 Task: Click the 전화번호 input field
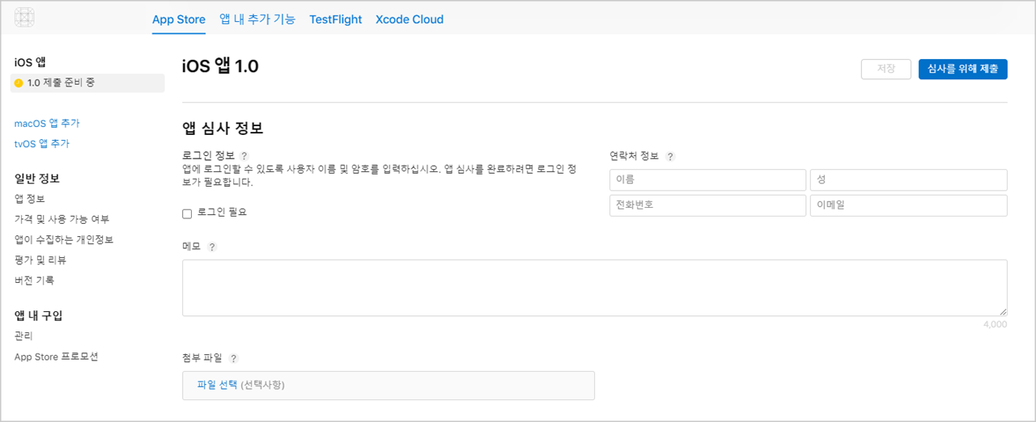click(708, 205)
